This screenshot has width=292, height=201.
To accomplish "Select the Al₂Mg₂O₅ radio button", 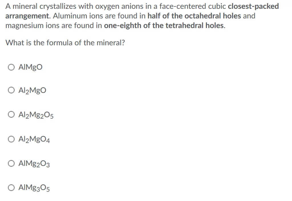I will [x=11, y=114].
